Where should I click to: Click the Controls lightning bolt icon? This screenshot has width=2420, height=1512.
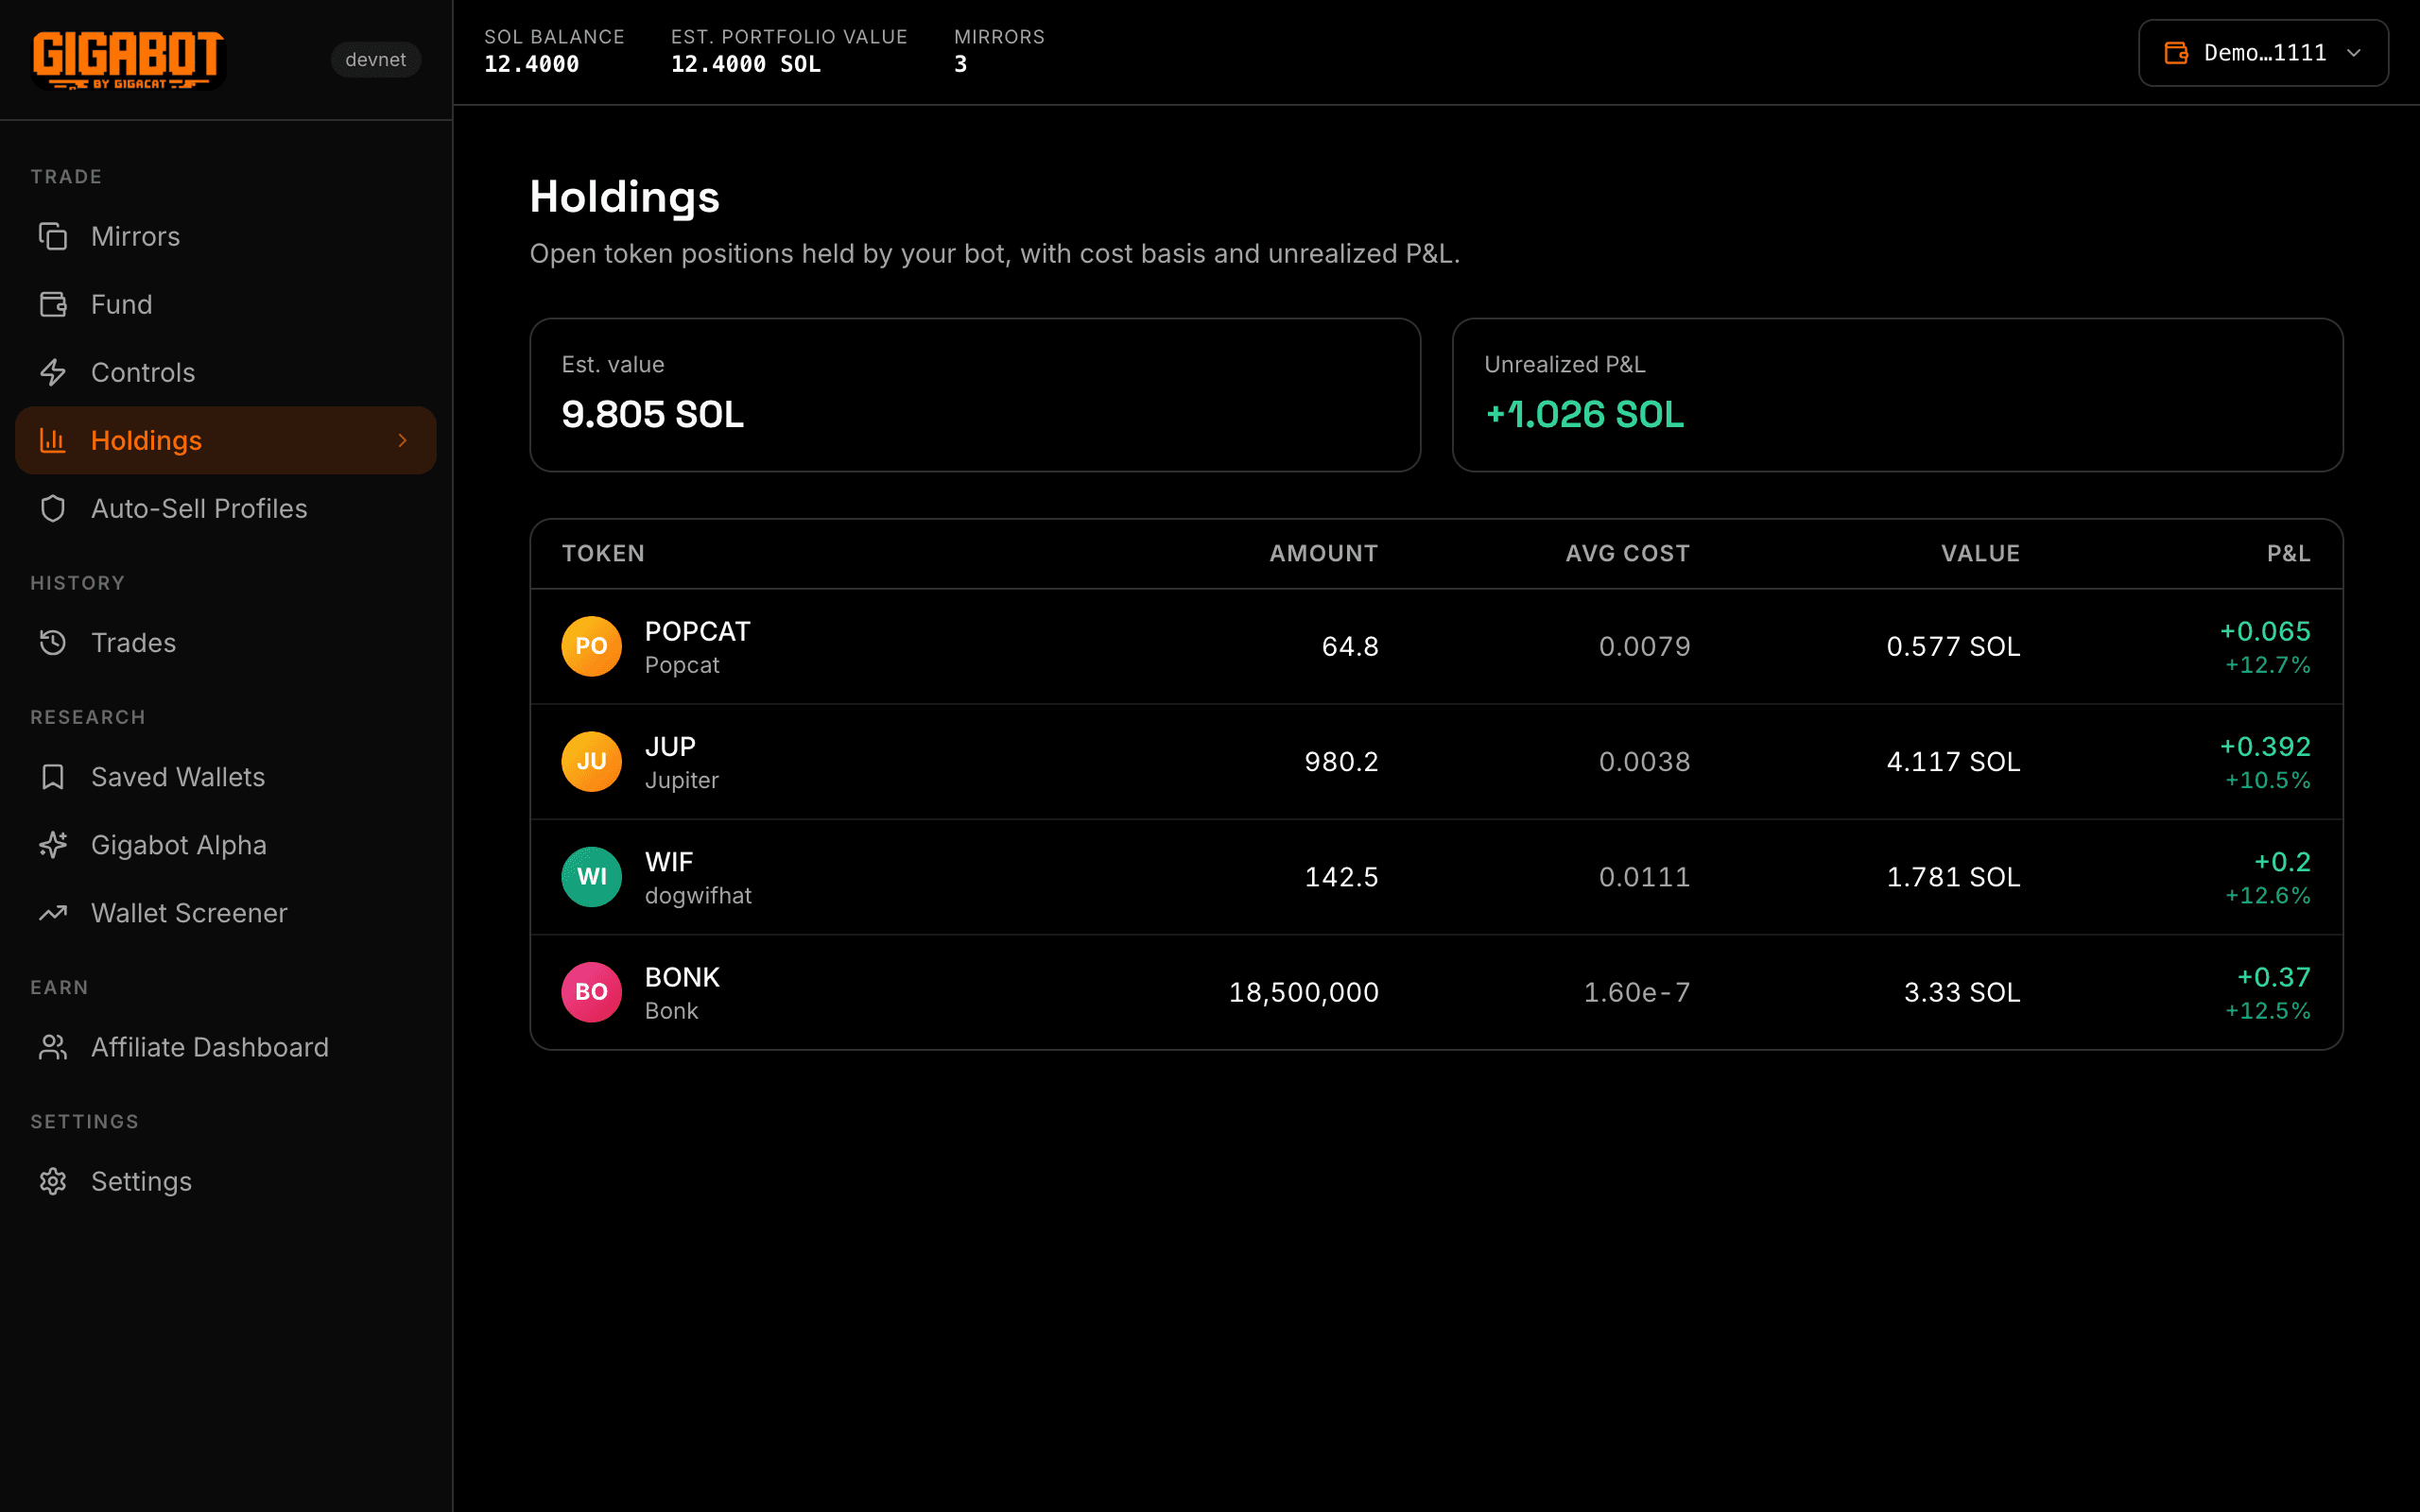pos(53,372)
